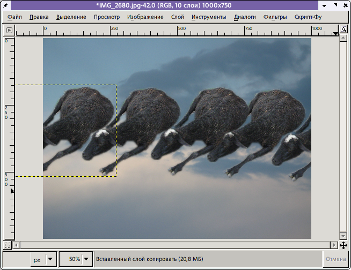
Task: Open the Выделение menu
Action: (71, 17)
